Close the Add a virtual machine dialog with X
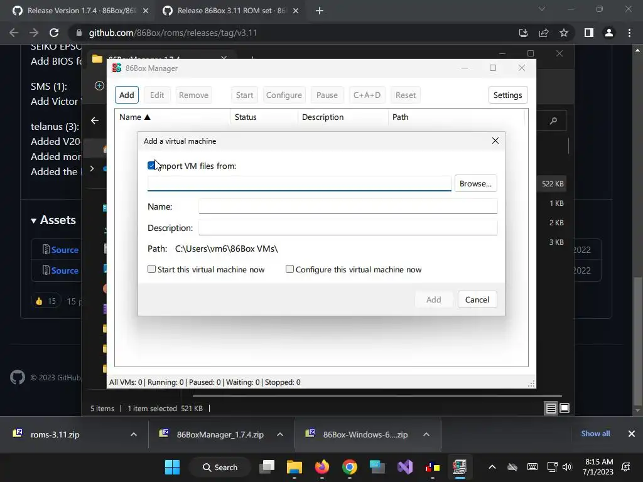This screenshot has width=643, height=482. point(495,141)
